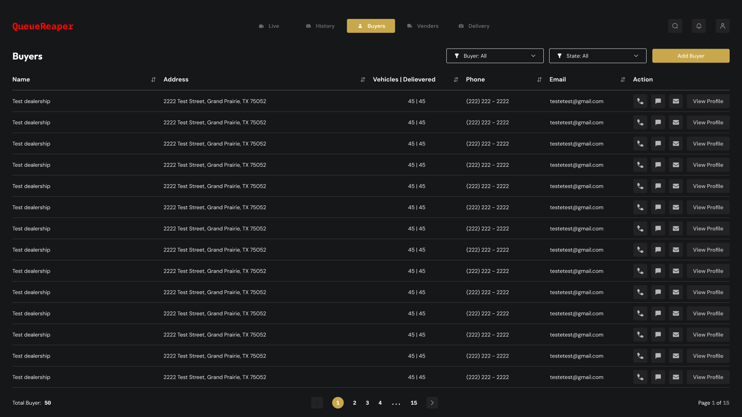The image size is (742, 417).
Task: View Profile for last row buyer
Action: (708, 377)
